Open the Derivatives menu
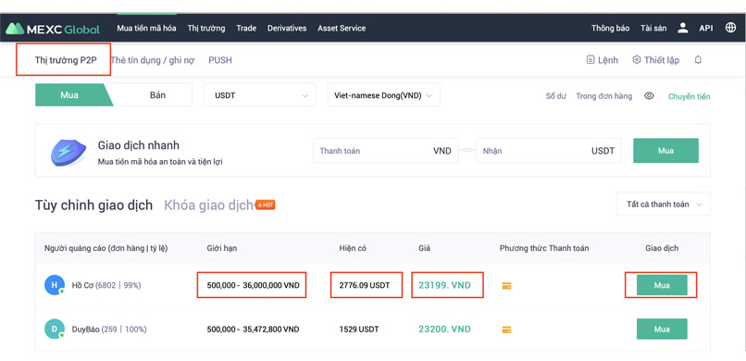The width and height of the screenshot is (746, 361). [x=287, y=28]
